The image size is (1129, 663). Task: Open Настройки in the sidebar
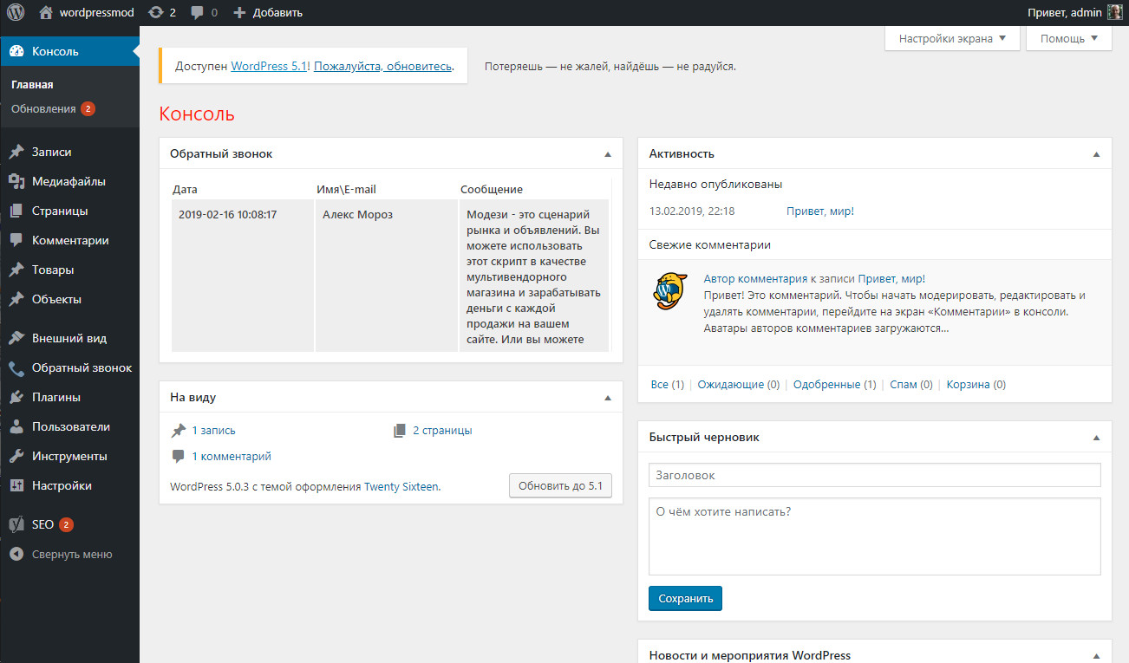tap(62, 485)
